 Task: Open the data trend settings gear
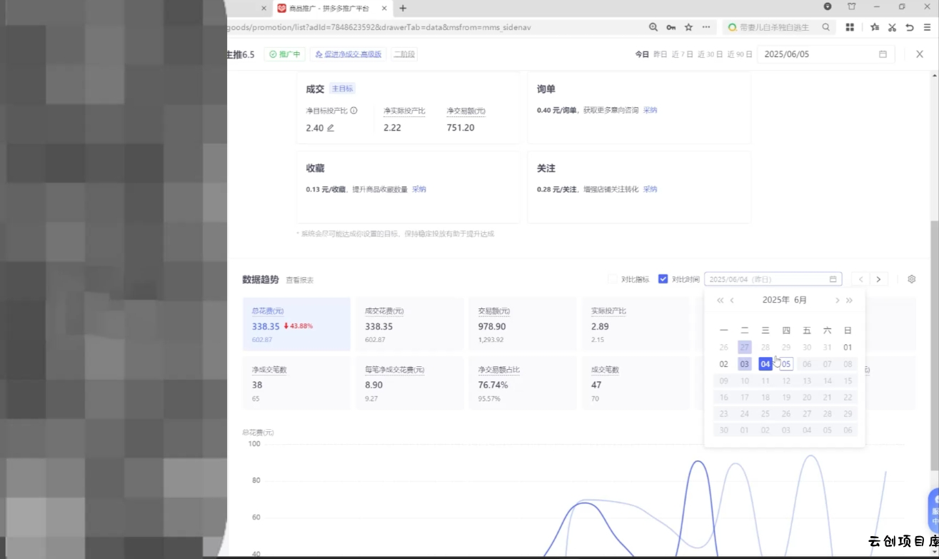point(911,279)
